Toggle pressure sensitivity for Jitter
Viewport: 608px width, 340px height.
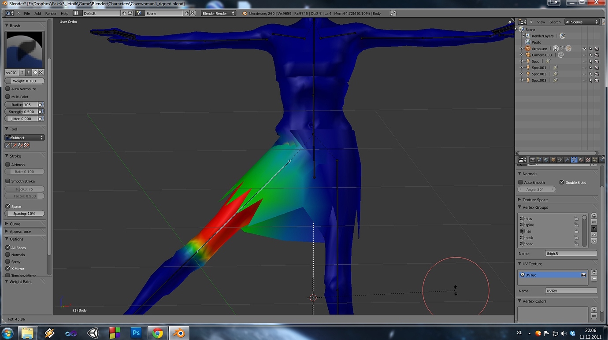pyautogui.click(x=41, y=119)
